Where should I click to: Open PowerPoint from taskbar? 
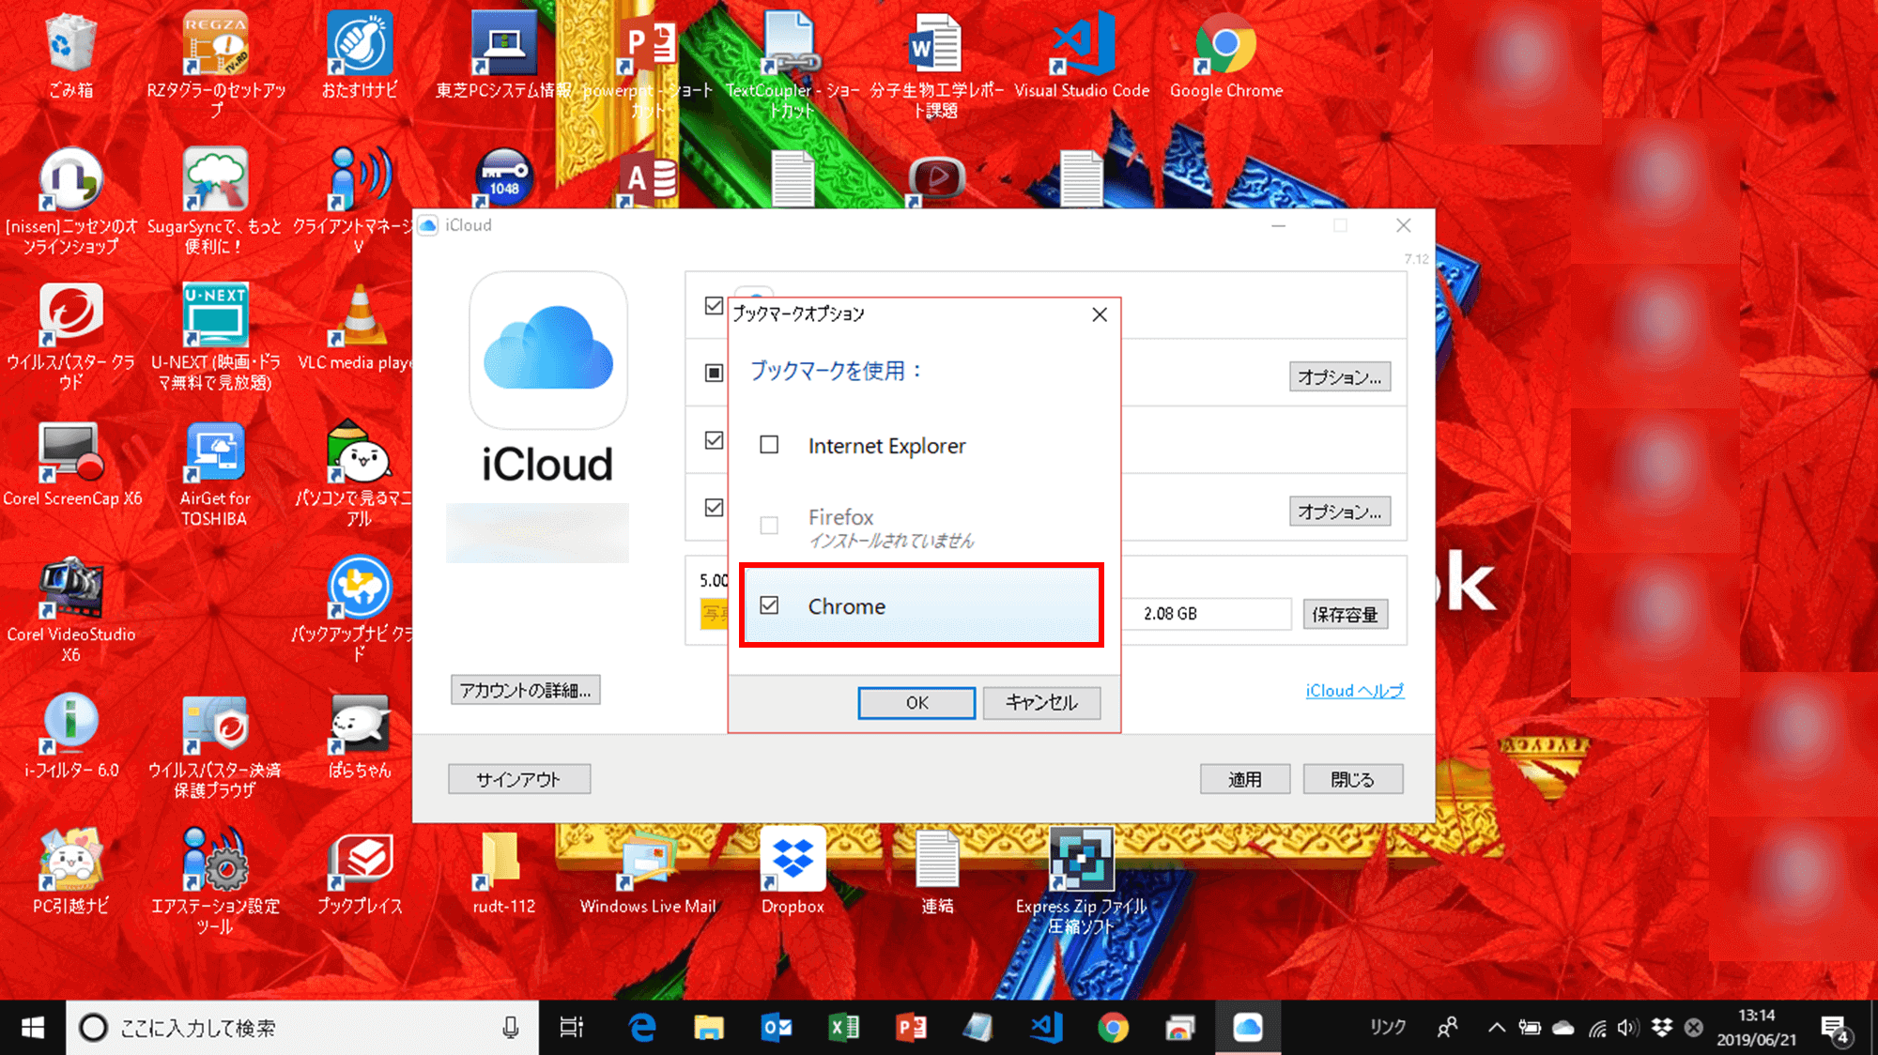[x=911, y=1028]
